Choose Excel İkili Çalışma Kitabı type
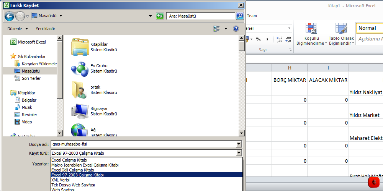The image size is (383, 191). coord(147,170)
